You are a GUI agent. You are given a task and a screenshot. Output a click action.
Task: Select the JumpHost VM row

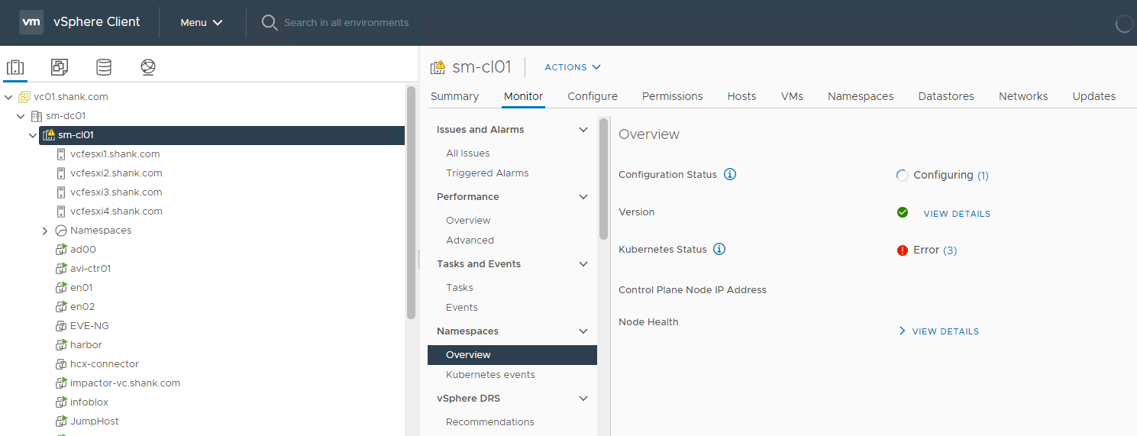pyautogui.click(x=95, y=421)
